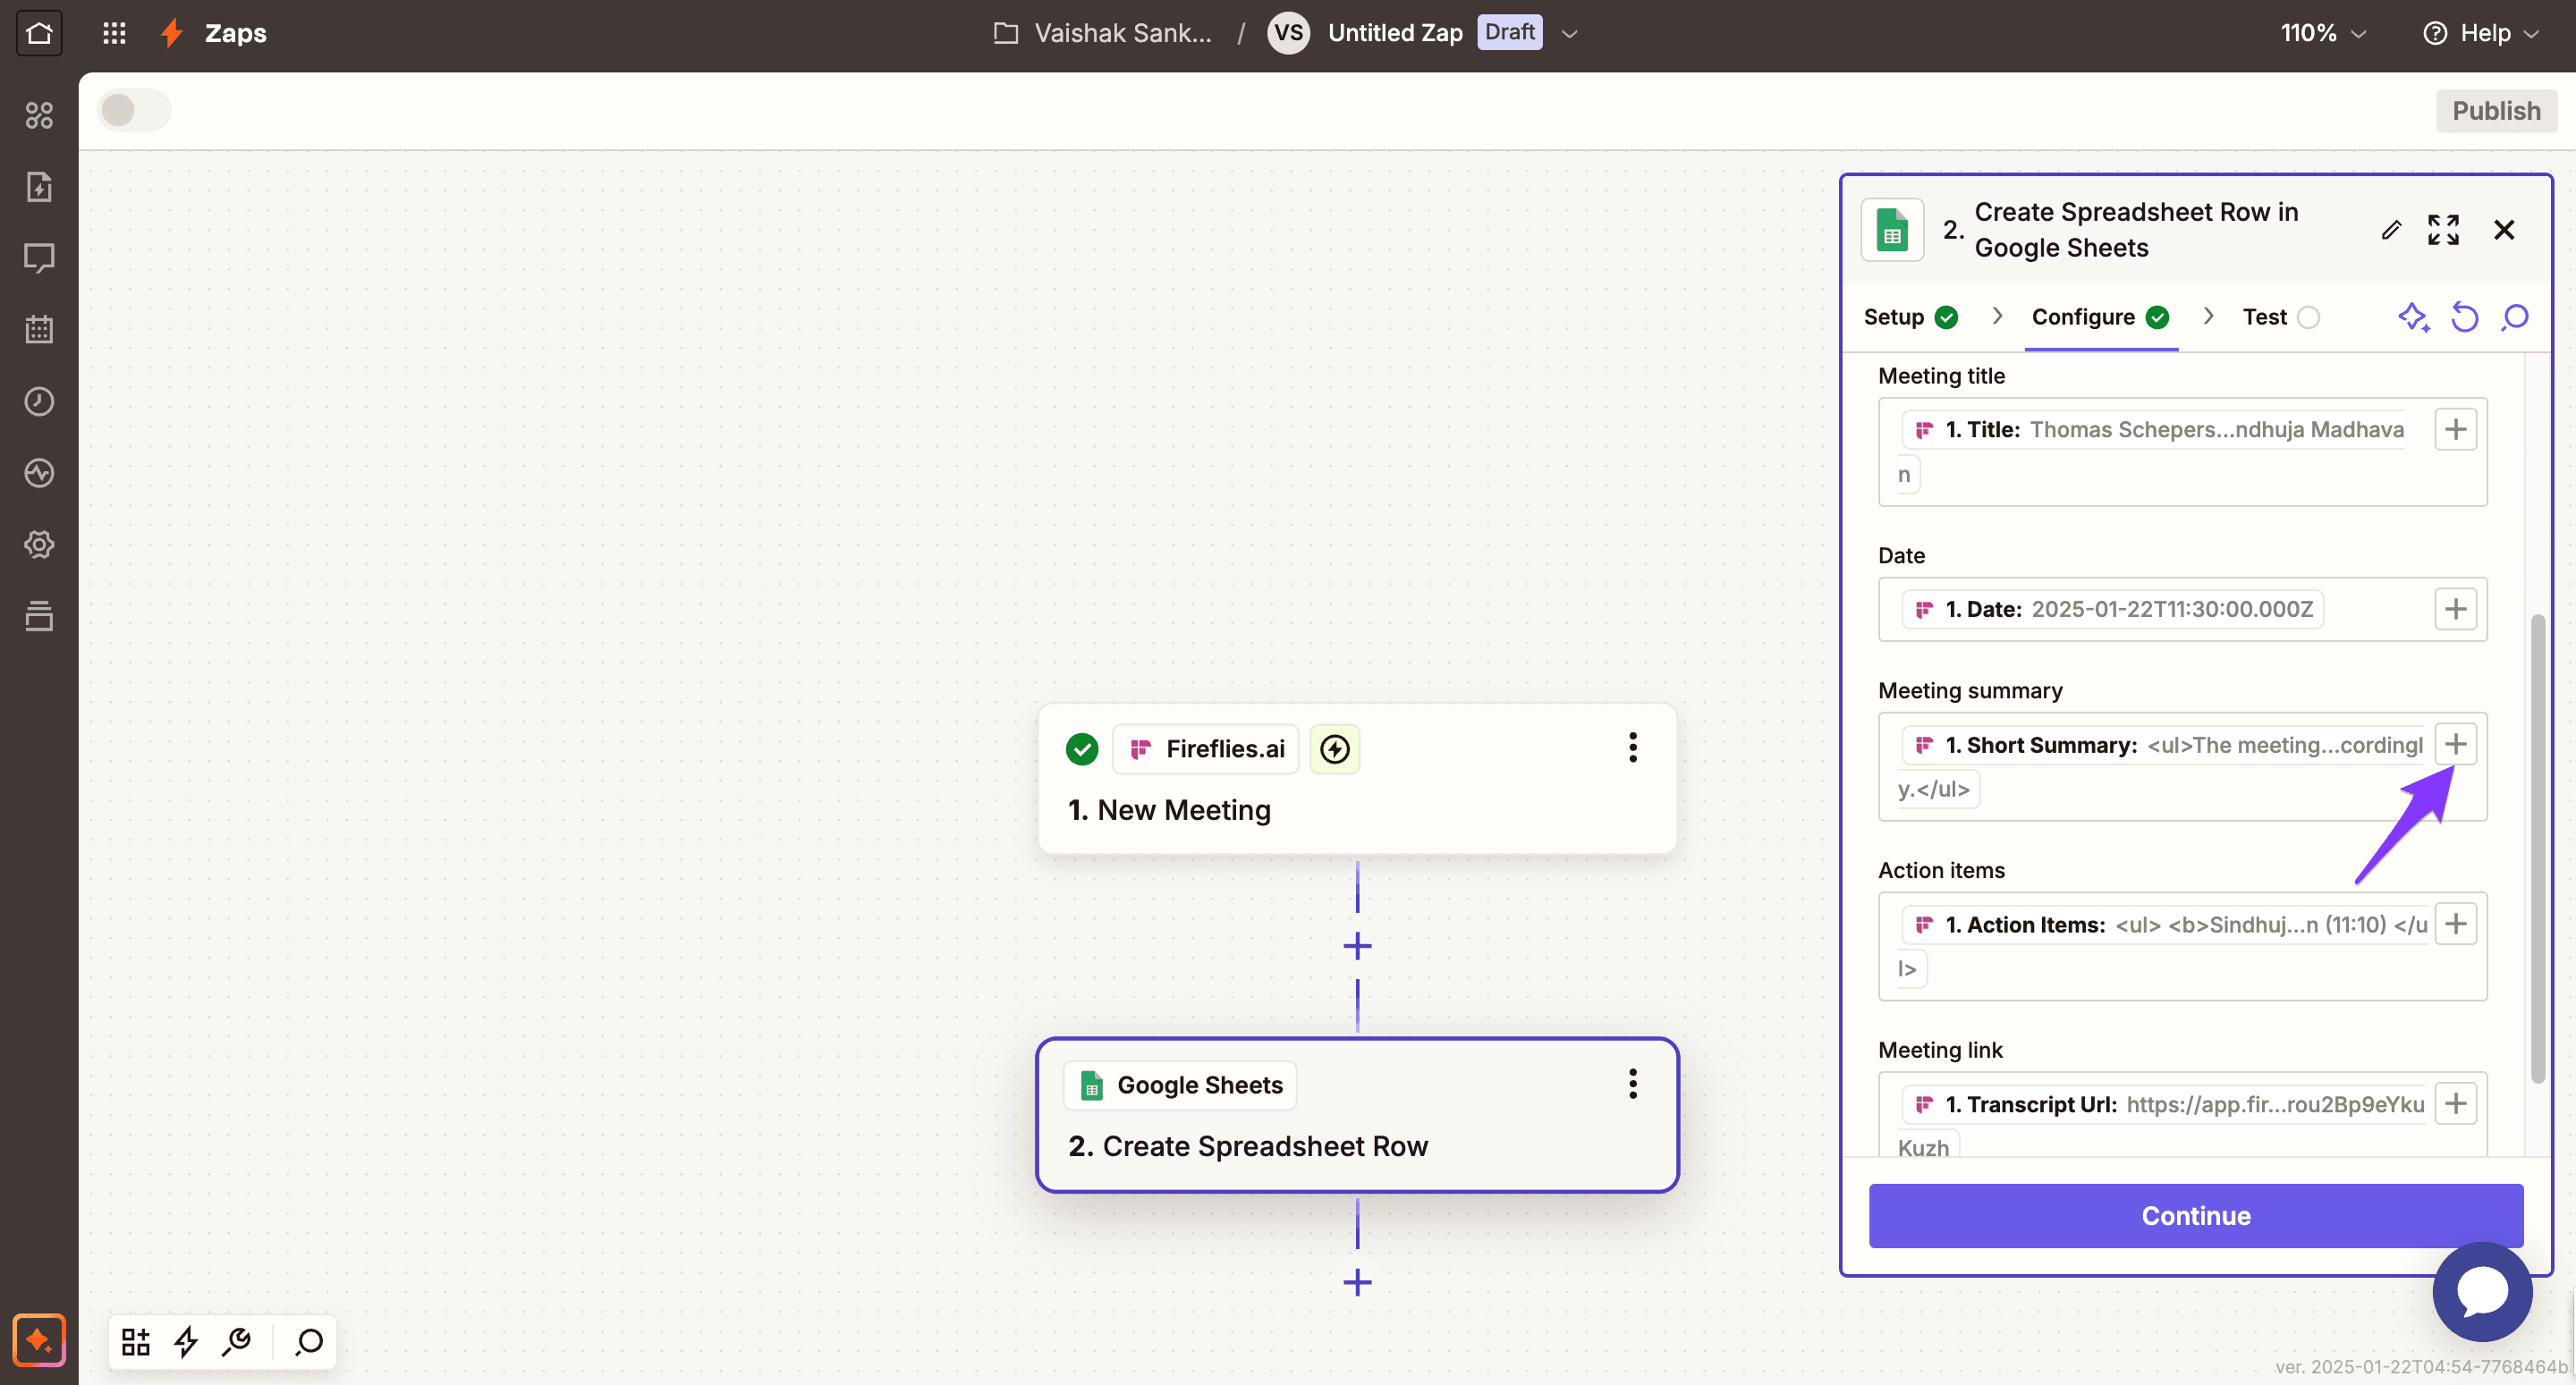
Task: Click the Draft status badge
Action: [x=1509, y=32]
